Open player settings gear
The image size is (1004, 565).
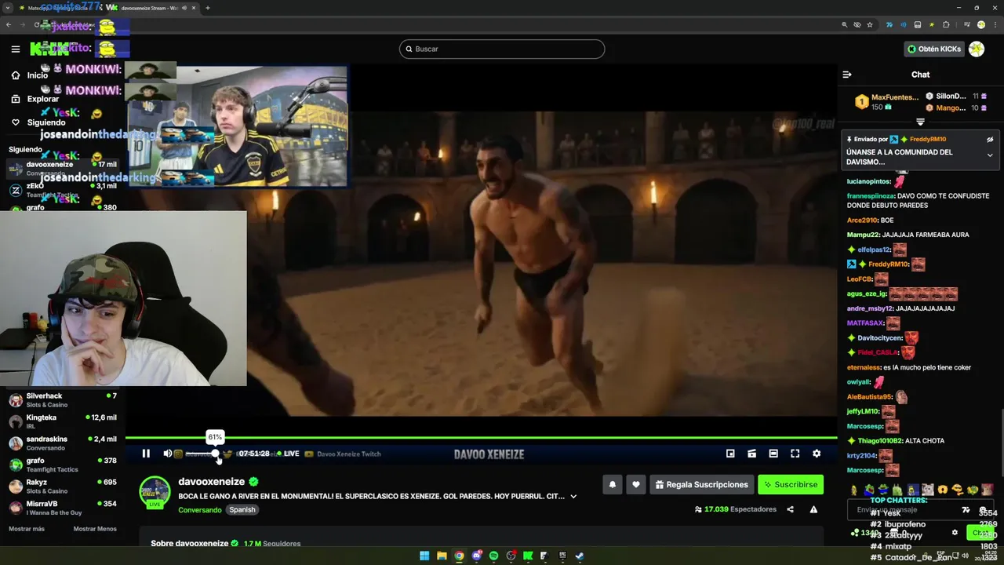click(817, 454)
